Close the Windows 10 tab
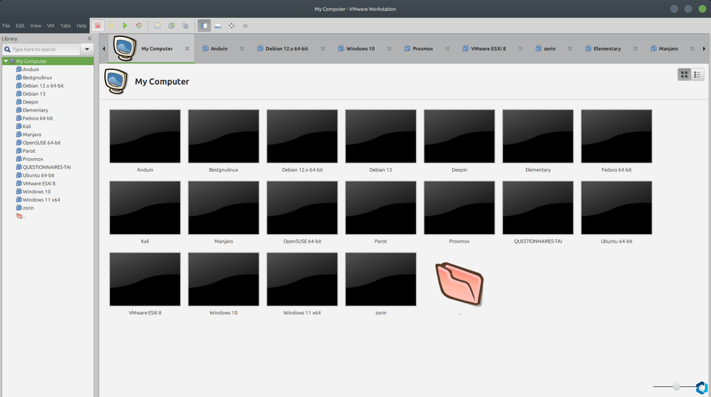The image size is (711, 397). pyautogui.click(x=389, y=48)
